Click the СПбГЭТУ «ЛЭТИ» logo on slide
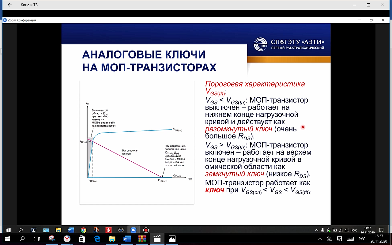392x245 pixels. (289, 44)
